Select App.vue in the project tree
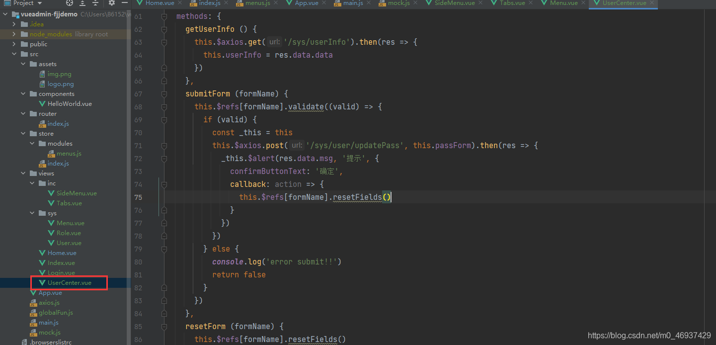The height and width of the screenshot is (345, 716). 50,293
